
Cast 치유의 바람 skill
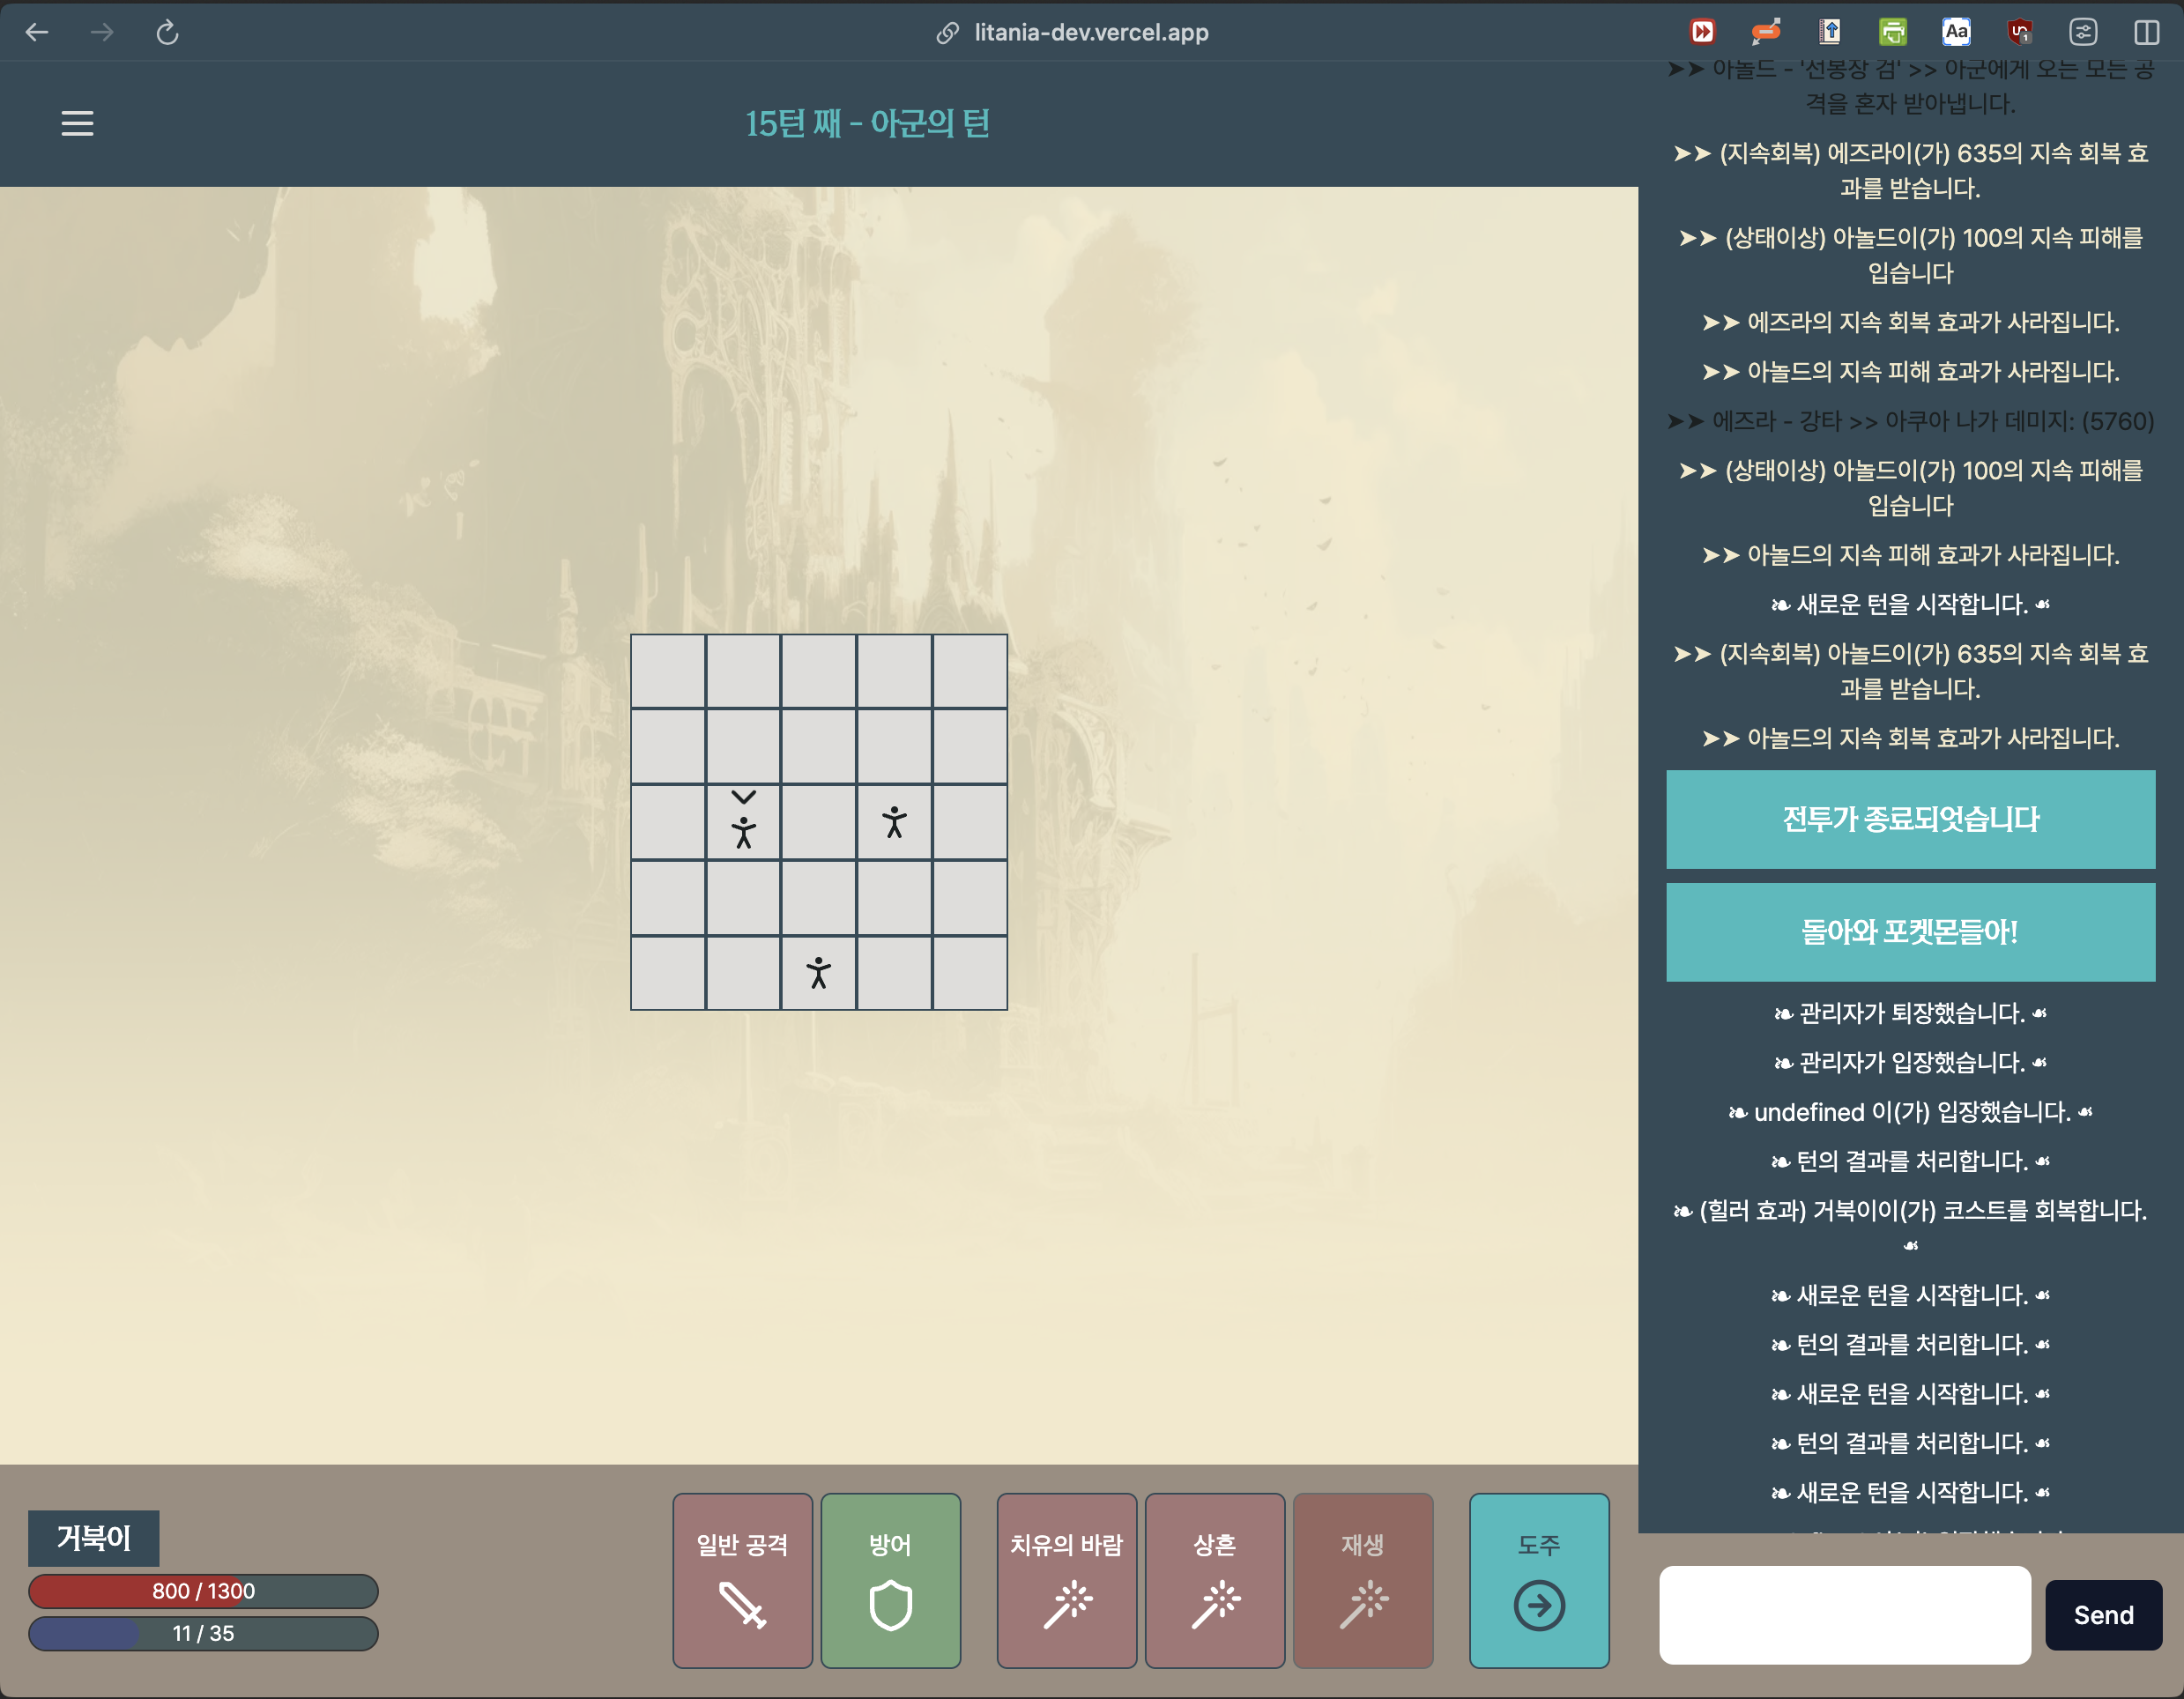[x=1066, y=1580]
